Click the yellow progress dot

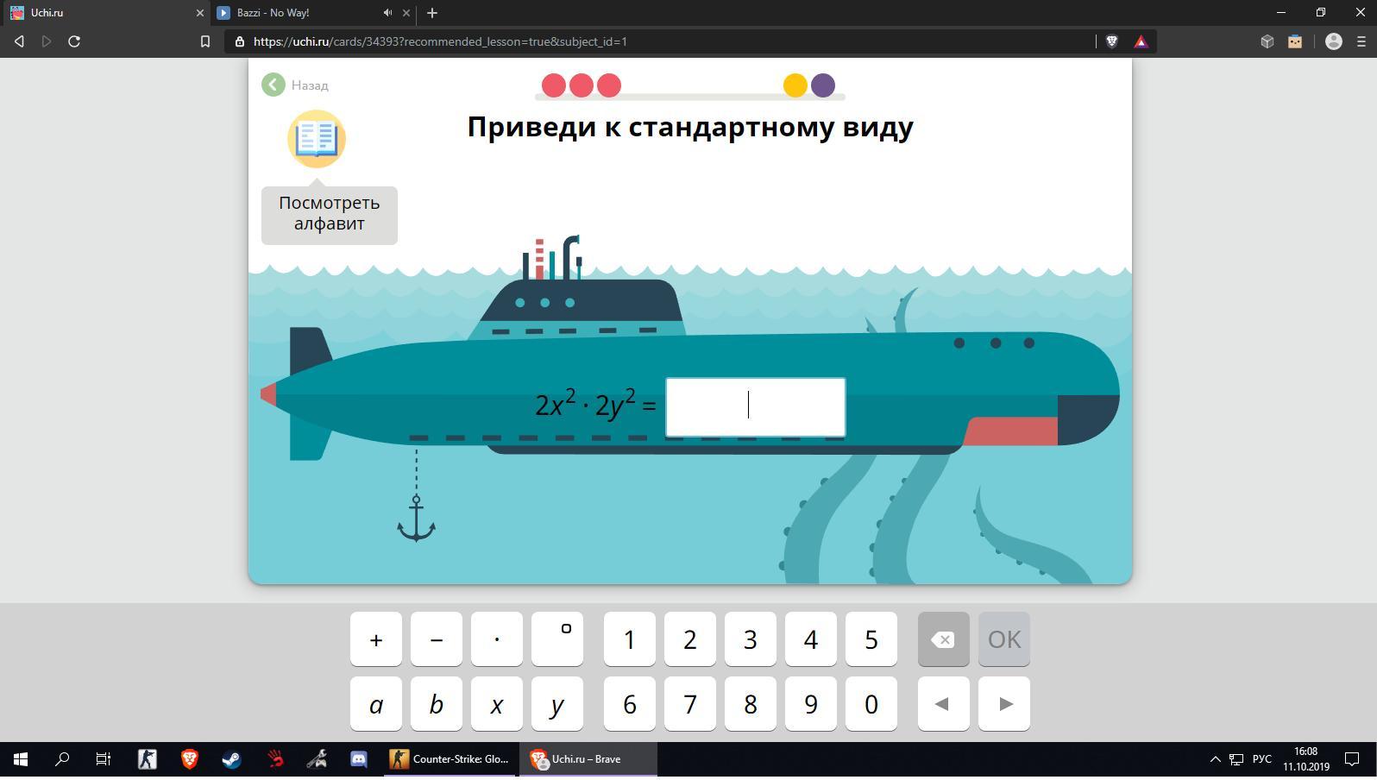click(795, 85)
